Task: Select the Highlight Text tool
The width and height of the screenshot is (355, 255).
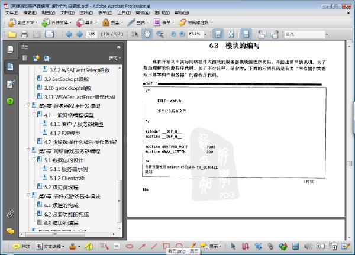Action: 89,246
